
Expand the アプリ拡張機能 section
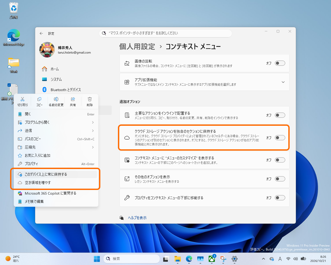pos(283,82)
